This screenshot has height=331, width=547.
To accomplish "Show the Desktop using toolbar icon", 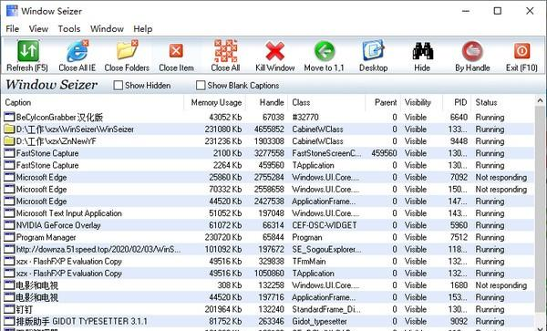I will coord(373,51).
